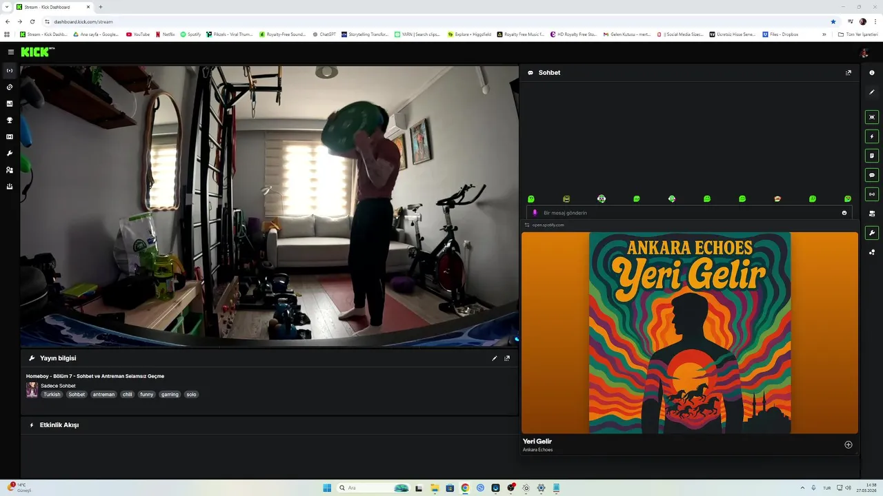
Task: Open the Spotify bookmark
Action: point(190,34)
